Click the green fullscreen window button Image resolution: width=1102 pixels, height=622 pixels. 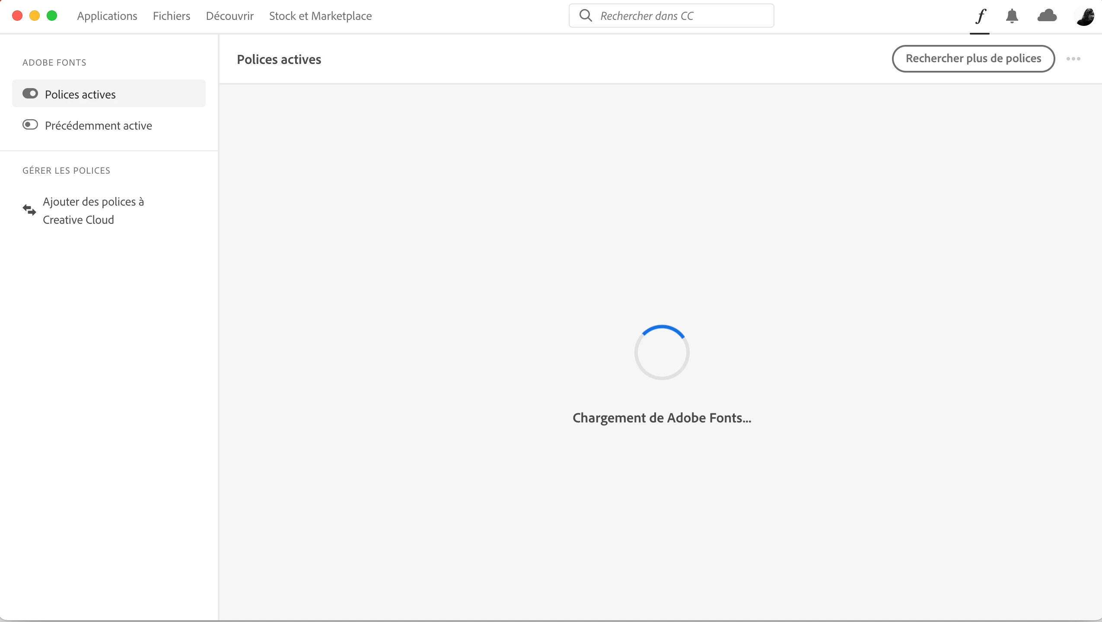[52, 16]
